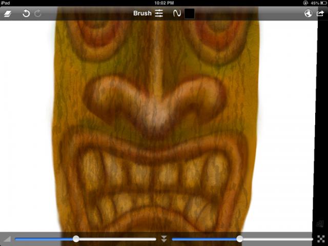Image resolution: width=328 pixels, height=246 pixels.
Task: Open the brush settings sliders icon
Action: pyautogui.click(x=159, y=13)
